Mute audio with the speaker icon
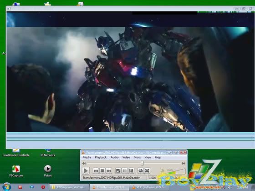Screen dimensions: 255x191 (x=162, y=171)
